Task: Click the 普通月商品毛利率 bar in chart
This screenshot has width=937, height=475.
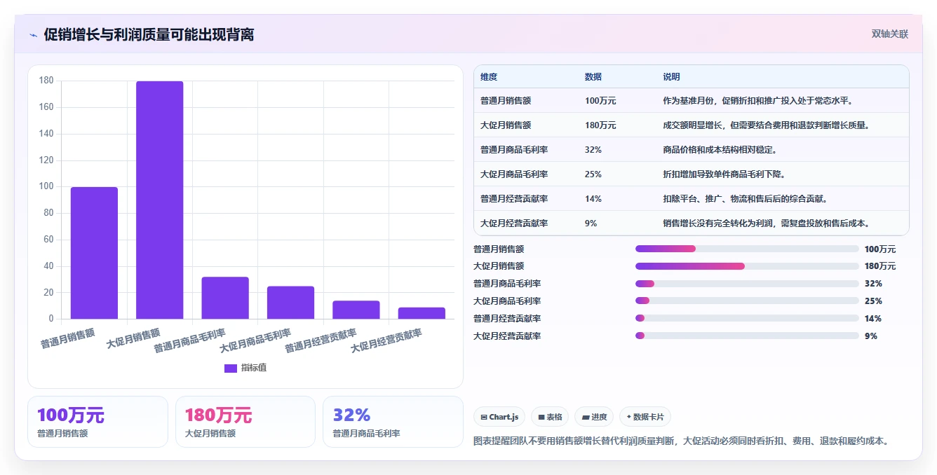Action: [225, 298]
